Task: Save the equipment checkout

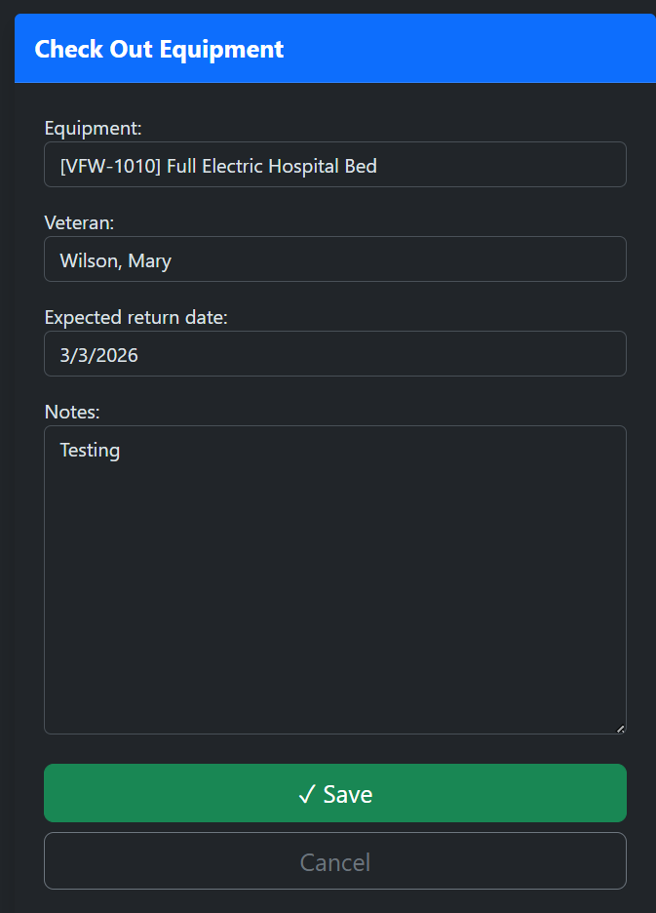Action: tap(334, 793)
